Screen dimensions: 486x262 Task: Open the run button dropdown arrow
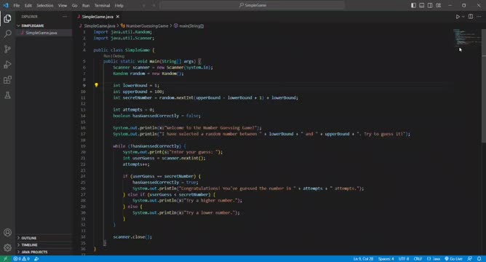point(463,17)
